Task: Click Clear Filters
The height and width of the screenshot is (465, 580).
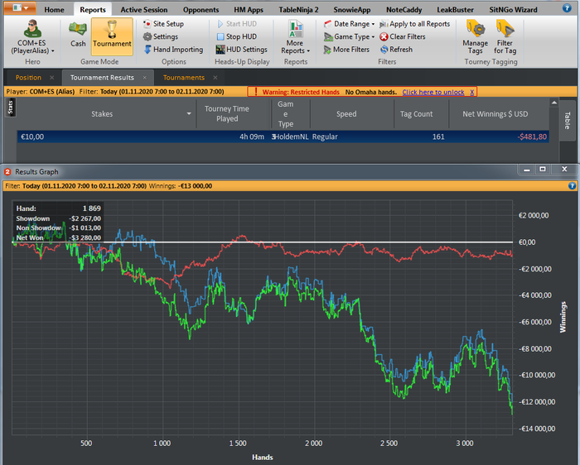Action: click(x=403, y=36)
